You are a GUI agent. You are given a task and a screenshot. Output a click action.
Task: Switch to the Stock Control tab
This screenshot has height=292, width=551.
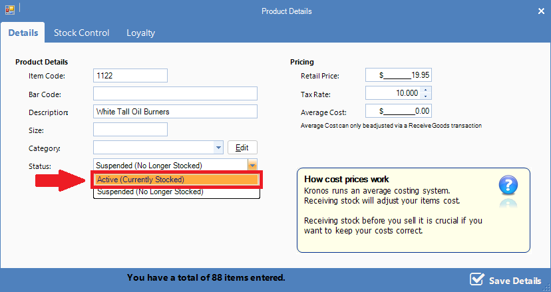pos(81,33)
